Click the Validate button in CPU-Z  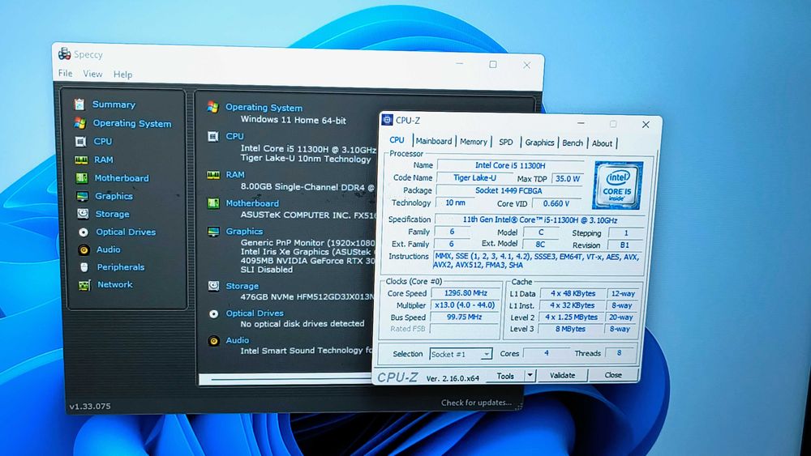coord(562,376)
